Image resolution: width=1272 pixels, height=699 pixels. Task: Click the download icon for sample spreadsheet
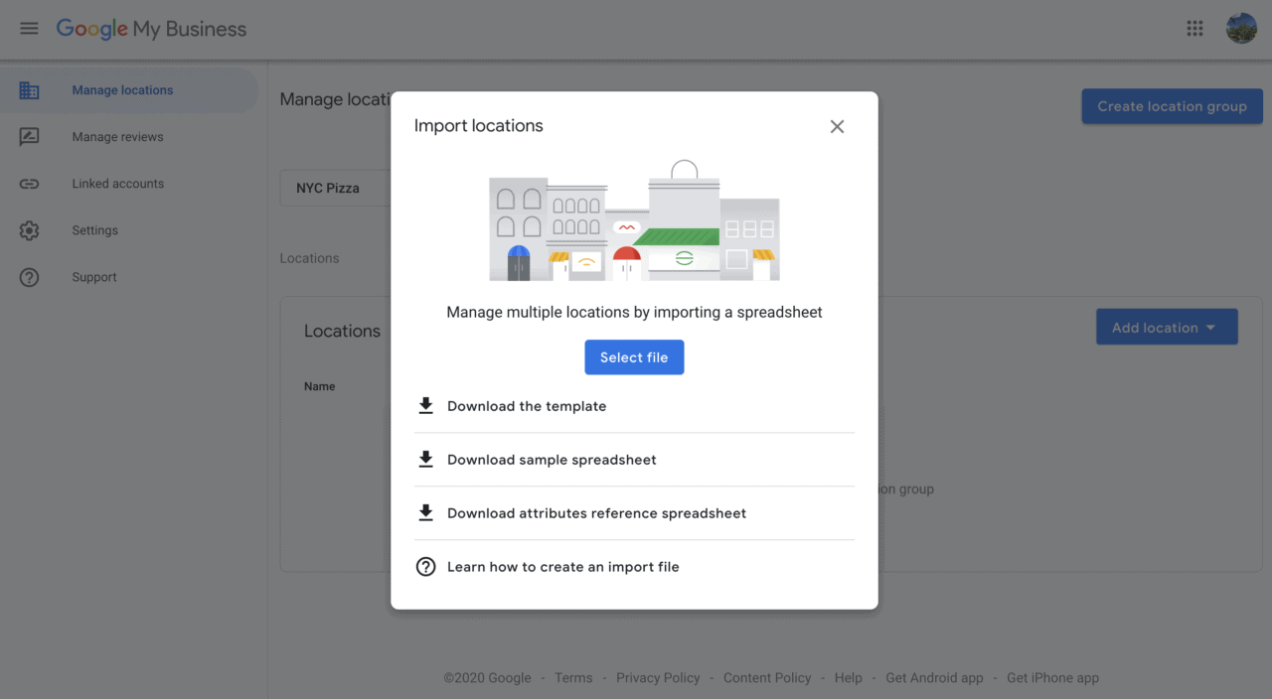point(425,459)
